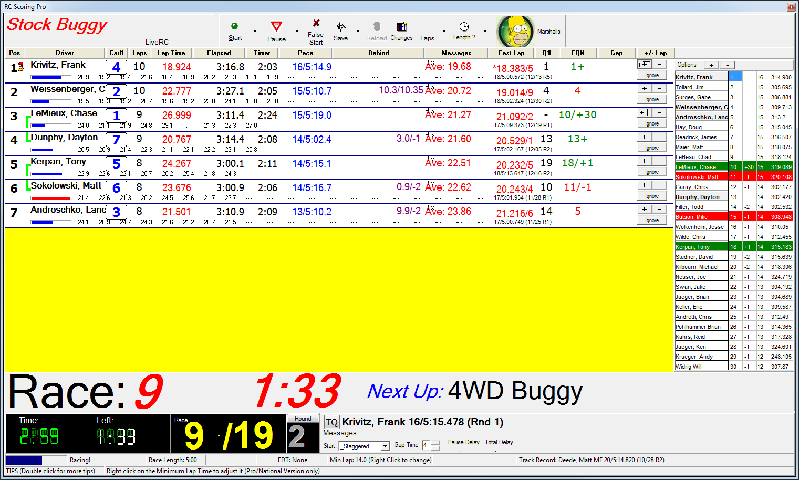Increase the Gap Time spinner value
799x480 pixels.
(435, 443)
